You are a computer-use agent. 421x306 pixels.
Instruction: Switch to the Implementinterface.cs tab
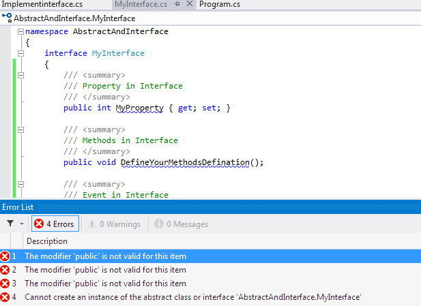[42, 4]
